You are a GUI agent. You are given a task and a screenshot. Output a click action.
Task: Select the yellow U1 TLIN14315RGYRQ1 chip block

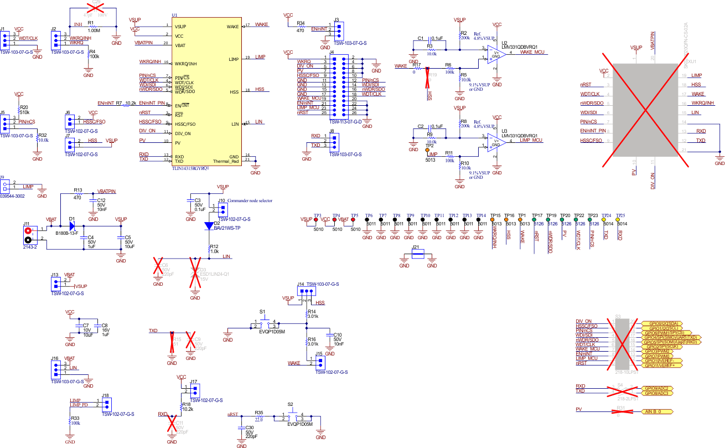[x=207, y=90]
